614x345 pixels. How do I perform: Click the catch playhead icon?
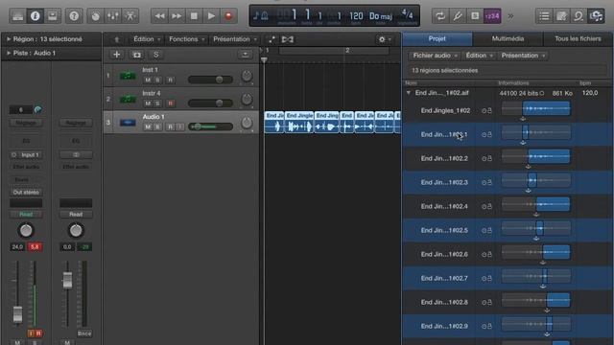coord(288,39)
